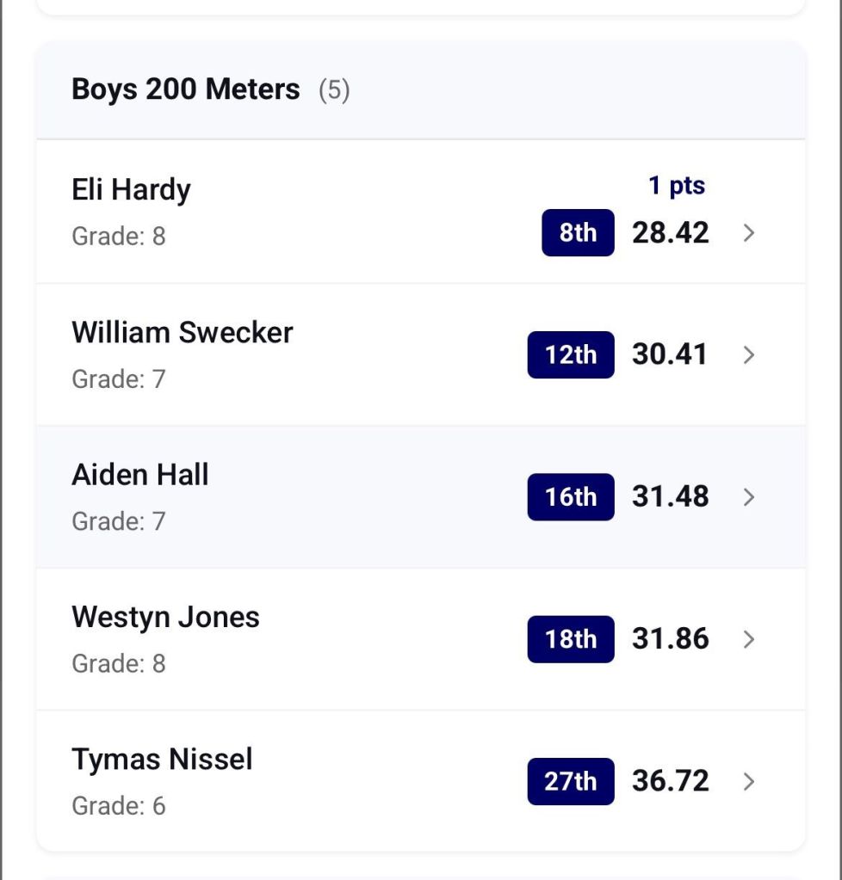Select the 18th place badge
842x880 pixels.
(x=571, y=639)
